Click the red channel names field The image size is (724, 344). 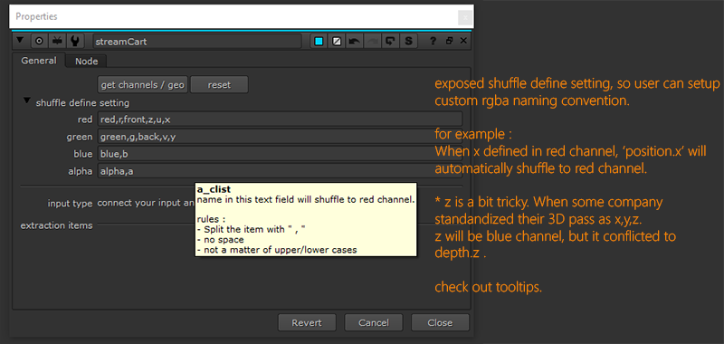(280, 119)
